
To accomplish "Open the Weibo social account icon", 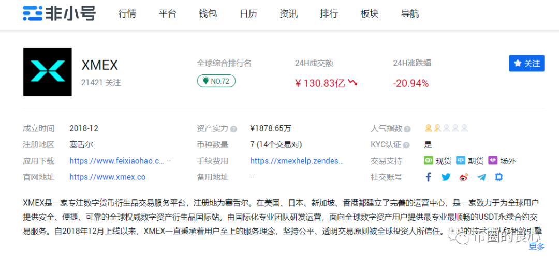I will (x=463, y=177).
